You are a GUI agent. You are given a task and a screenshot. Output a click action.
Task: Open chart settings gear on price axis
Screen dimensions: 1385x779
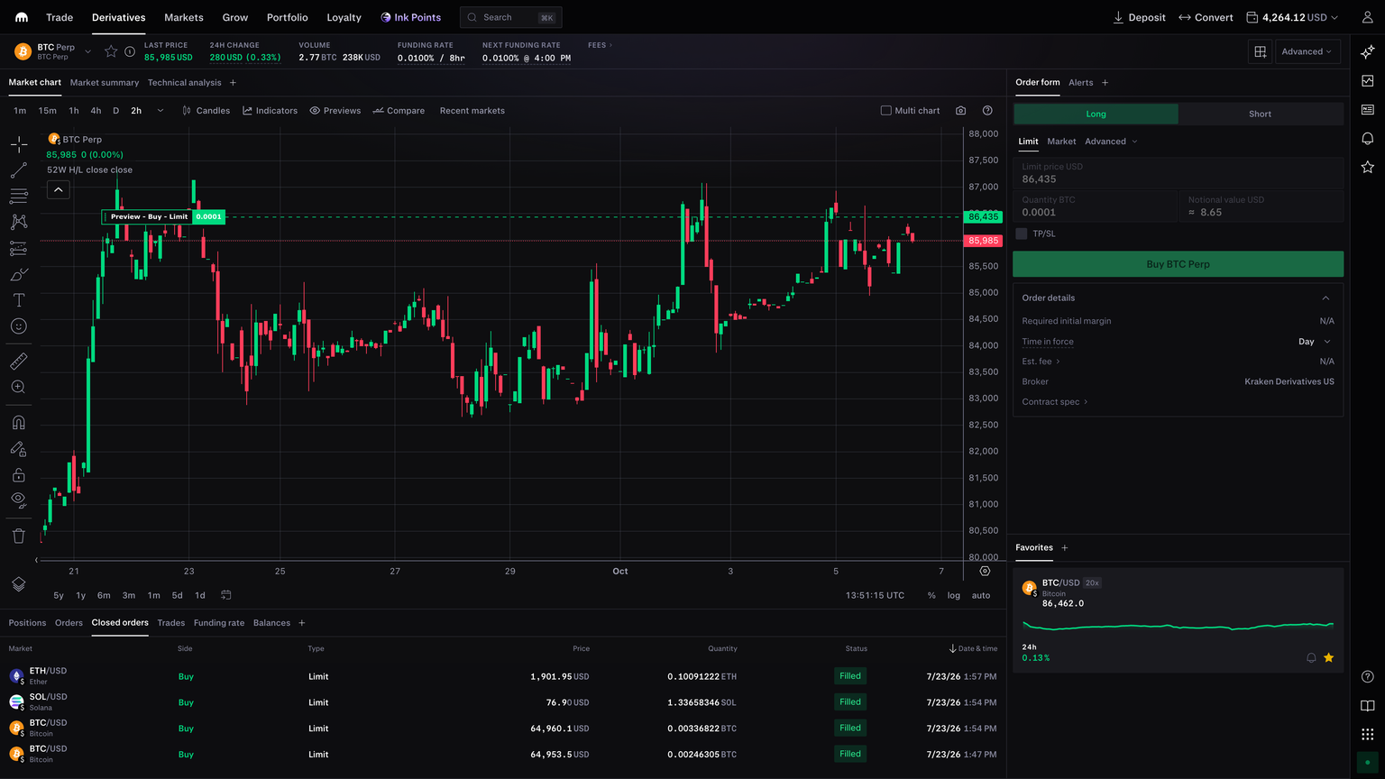985,571
